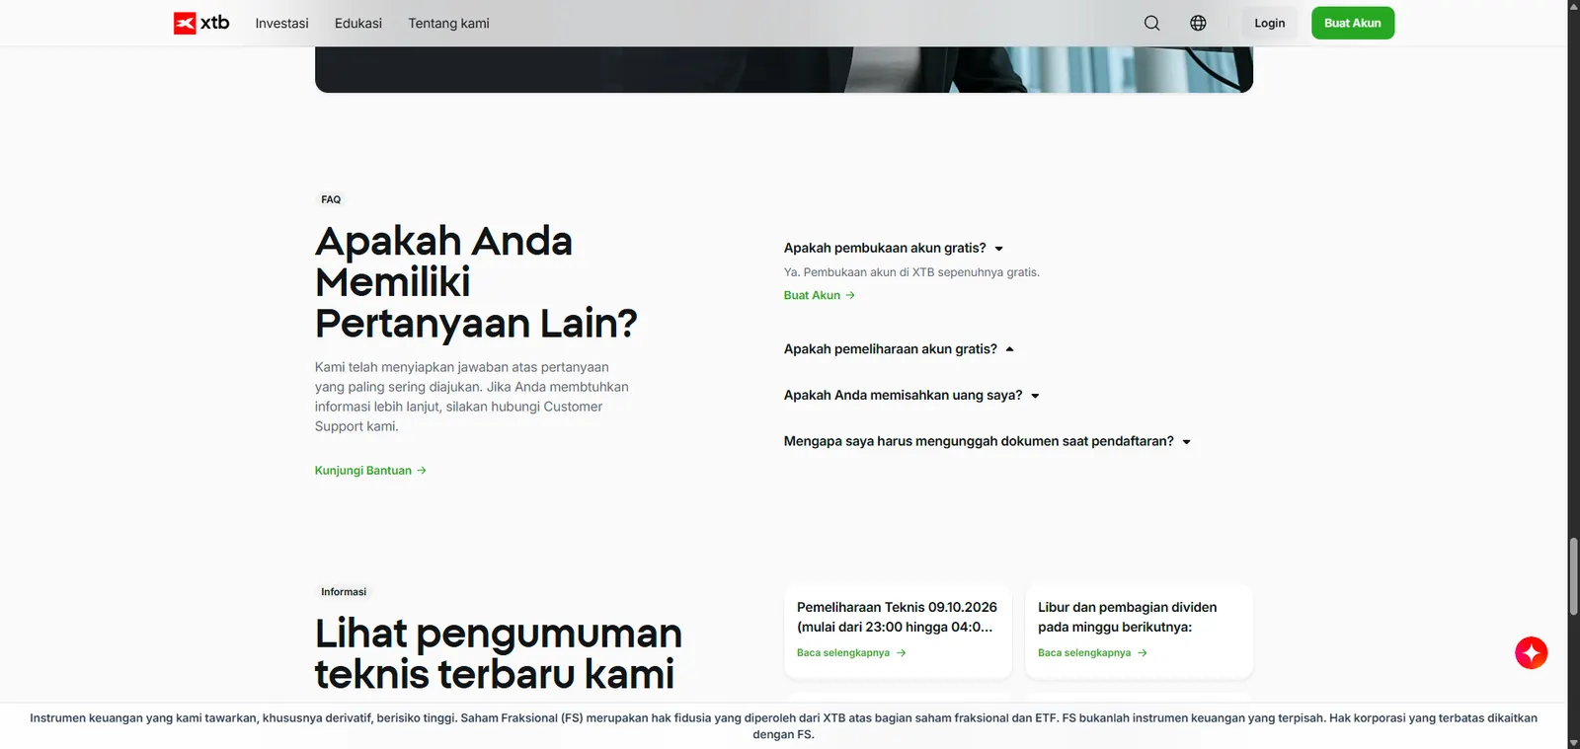Screen dimensions: 1580x749
Task: Click the answer text 'Ya. Pembukaan akun di XTB'
Action: (911, 272)
